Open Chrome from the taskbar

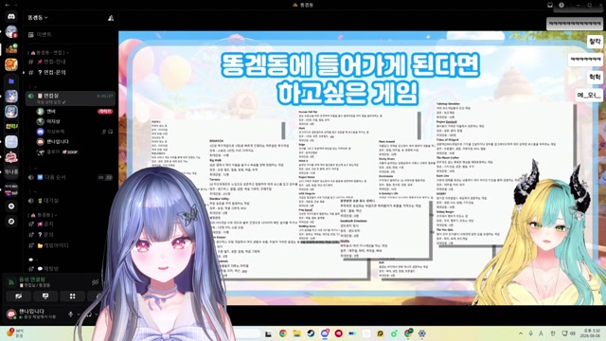[283, 333]
